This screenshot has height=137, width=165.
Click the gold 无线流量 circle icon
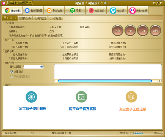click(x=131, y=97)
